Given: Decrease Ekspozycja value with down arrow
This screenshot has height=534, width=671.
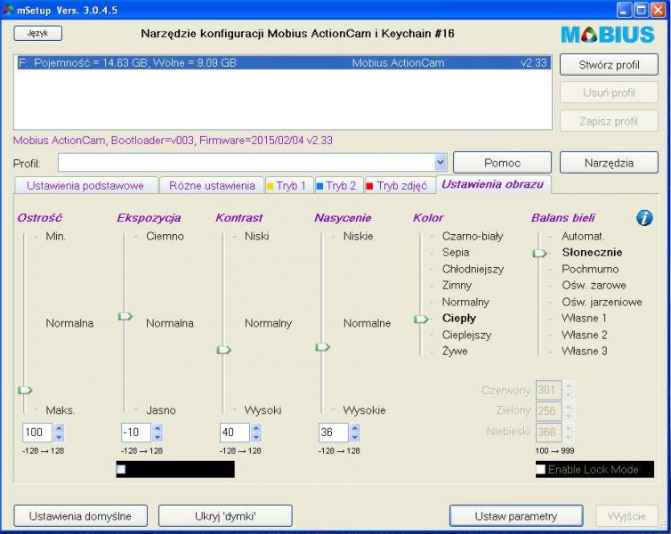Looking at the screenshot, I should coord(158,438).
